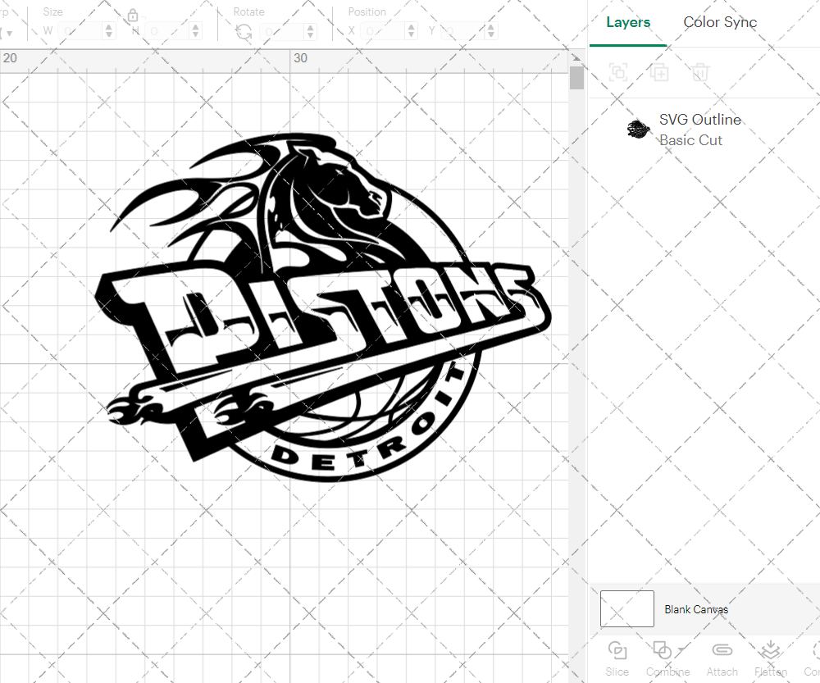Switch to the Color Sync tab
This screenshot has height=683, width=820.
point(720,22)
